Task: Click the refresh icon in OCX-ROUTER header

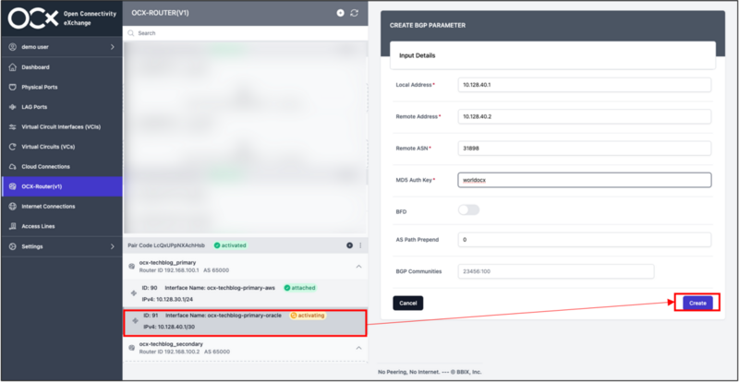Action: [355, 13]
